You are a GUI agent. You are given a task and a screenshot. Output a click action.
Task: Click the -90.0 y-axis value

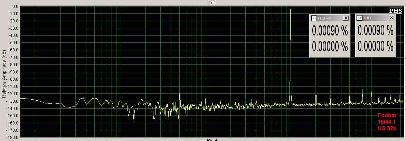[x=13, y=72]
